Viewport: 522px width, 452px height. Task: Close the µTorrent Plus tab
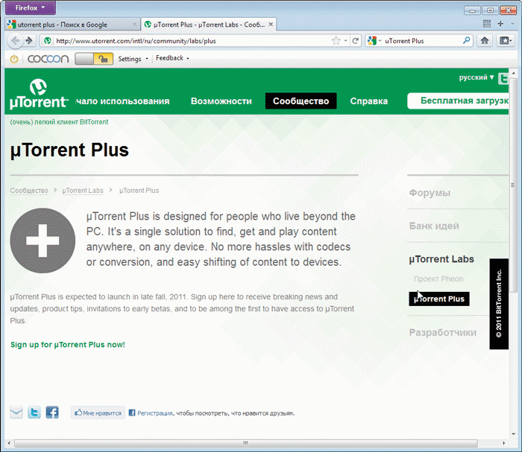271,25
